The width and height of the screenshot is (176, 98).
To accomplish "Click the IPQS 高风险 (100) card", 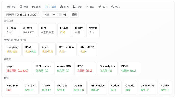I will [85, 68].
